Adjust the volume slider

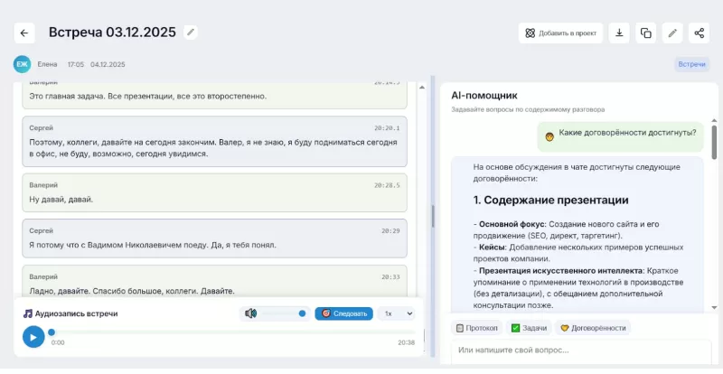[x=282, y=313]
